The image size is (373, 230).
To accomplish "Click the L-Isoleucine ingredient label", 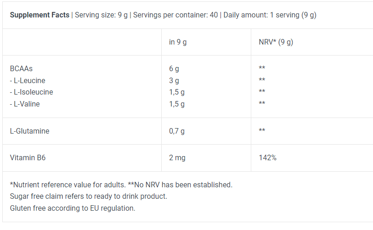I will point(31,92).
